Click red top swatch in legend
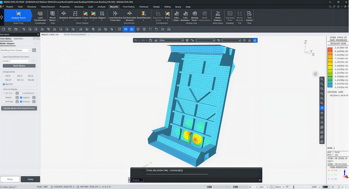The height and width of the screenshot is (189, 349). [330, 49]
